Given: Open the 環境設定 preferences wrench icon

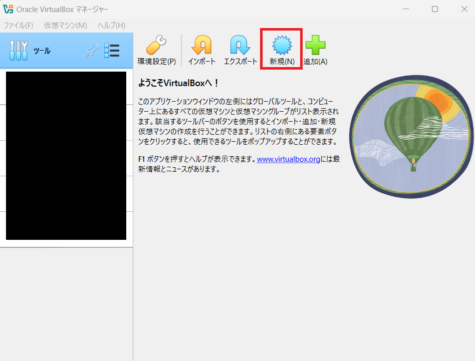Looking at the screenshot, I should 156,46.
